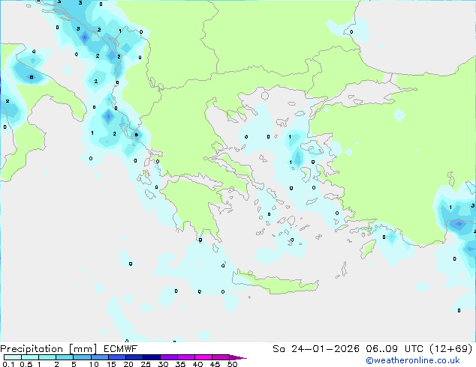The height and width of the screenshot is (367, 476).
Task: Choose the legend swatch between 25 and 30
Action: 151,357
